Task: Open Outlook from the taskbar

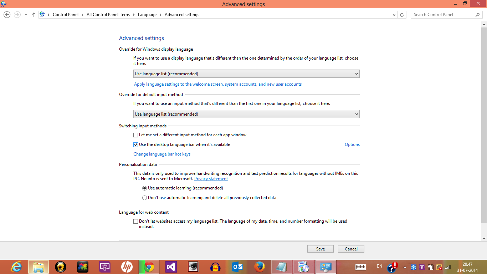Action: pyautogui.click(x=237, y=267)
